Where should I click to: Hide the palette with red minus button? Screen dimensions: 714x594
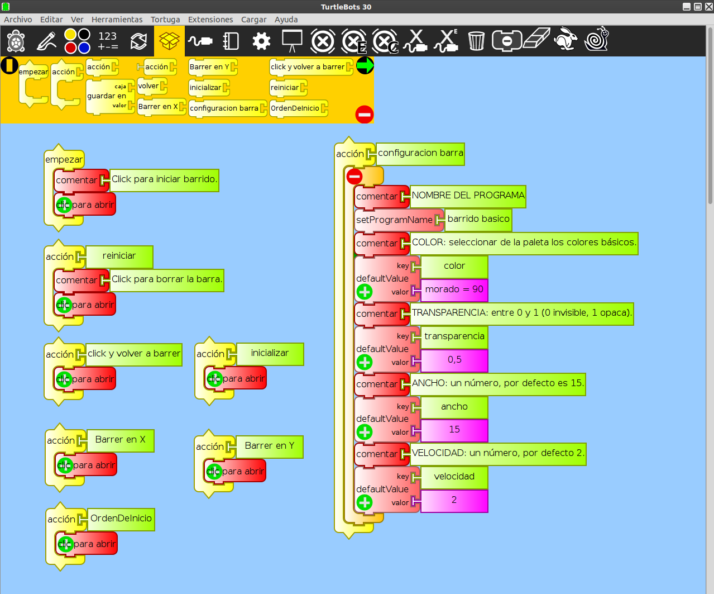[x=364, y=115]
